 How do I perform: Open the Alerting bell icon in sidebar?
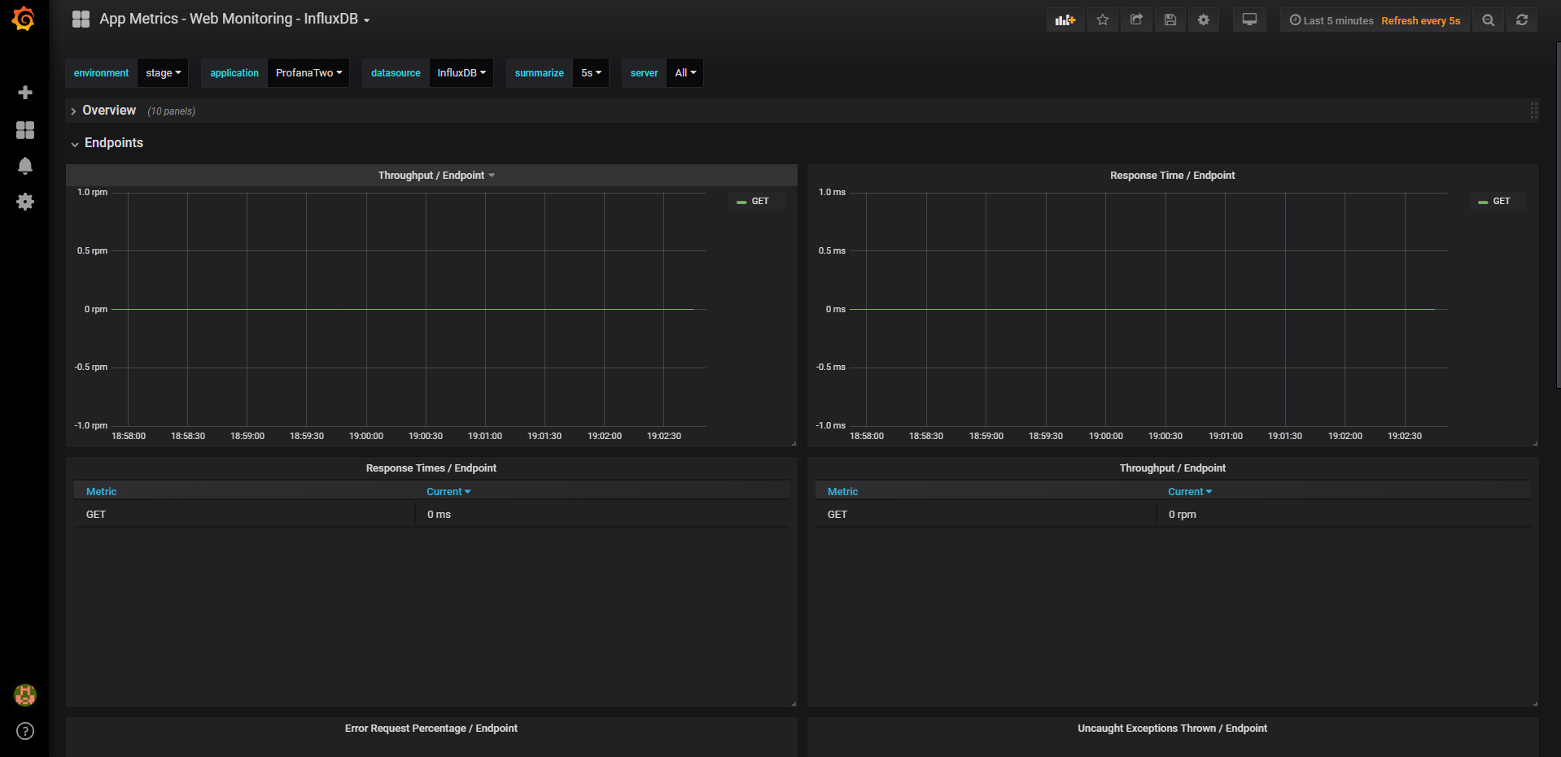(x=25, y=166)
